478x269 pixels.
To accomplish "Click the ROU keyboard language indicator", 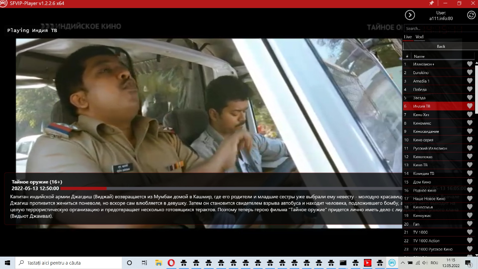I will pyautogui.click(x=435, y=263).
